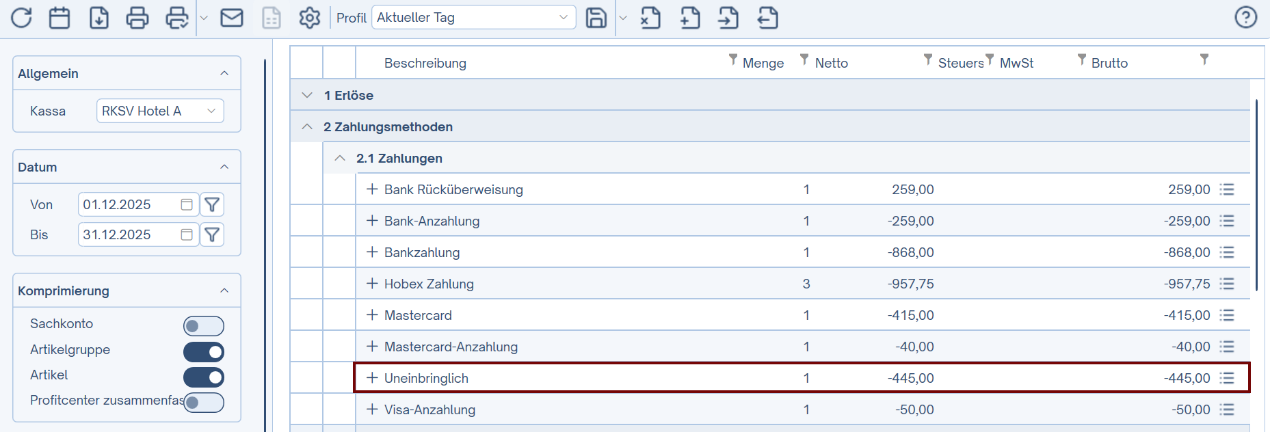This screenshot has width=1270, height=432.
Task: Click the calendar icon in toolbar
Action: (59, 18)
